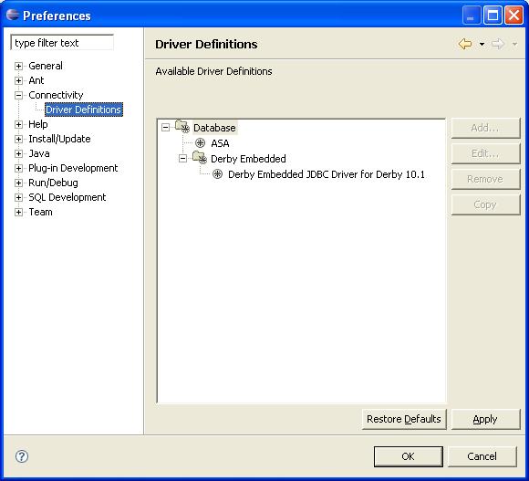Select Plug-in Development in tree
The height and width of the screenshot is (481, 529).
point(73,168)
